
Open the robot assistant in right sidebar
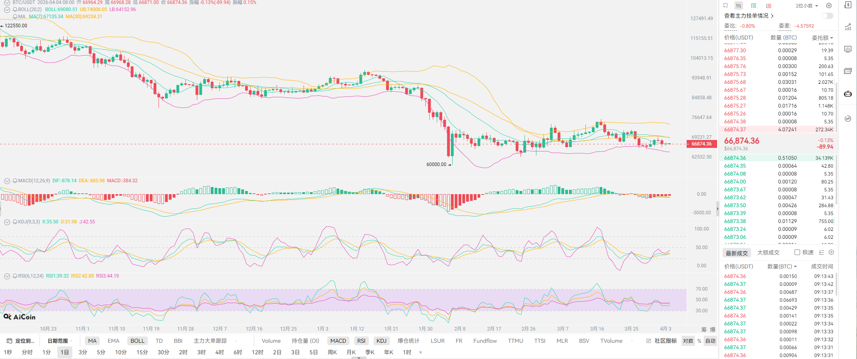[848, 94]
